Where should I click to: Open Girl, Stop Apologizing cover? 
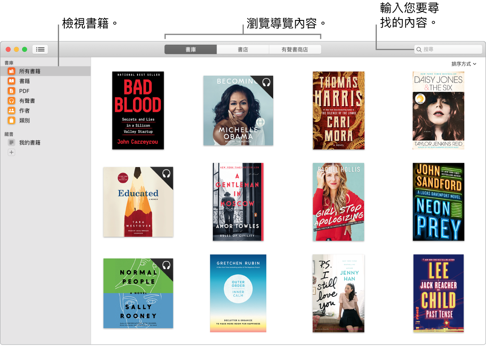(339, 202)
